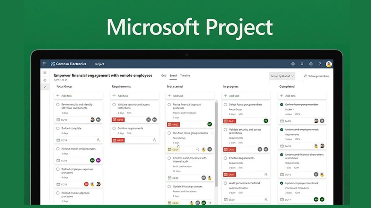Click the HC avatar on Revise financial approval
Image resolution: width=371 pixels, height=208 pixels.
(210, 124)
